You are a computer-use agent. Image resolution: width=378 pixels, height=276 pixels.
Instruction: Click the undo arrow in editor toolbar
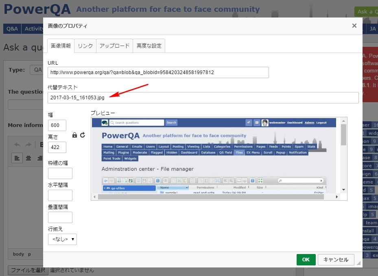tap(17, 145)
